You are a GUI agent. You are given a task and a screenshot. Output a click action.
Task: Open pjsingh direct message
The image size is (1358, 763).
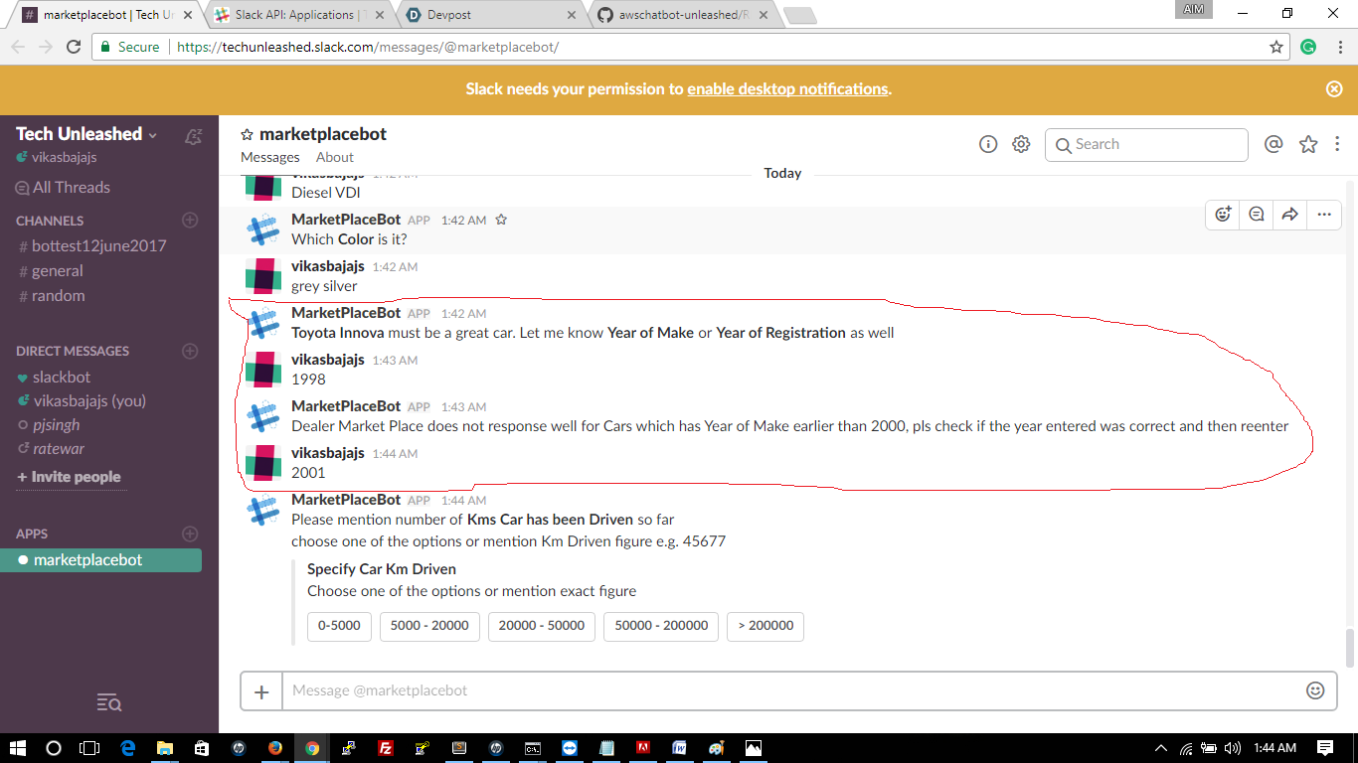57,424
